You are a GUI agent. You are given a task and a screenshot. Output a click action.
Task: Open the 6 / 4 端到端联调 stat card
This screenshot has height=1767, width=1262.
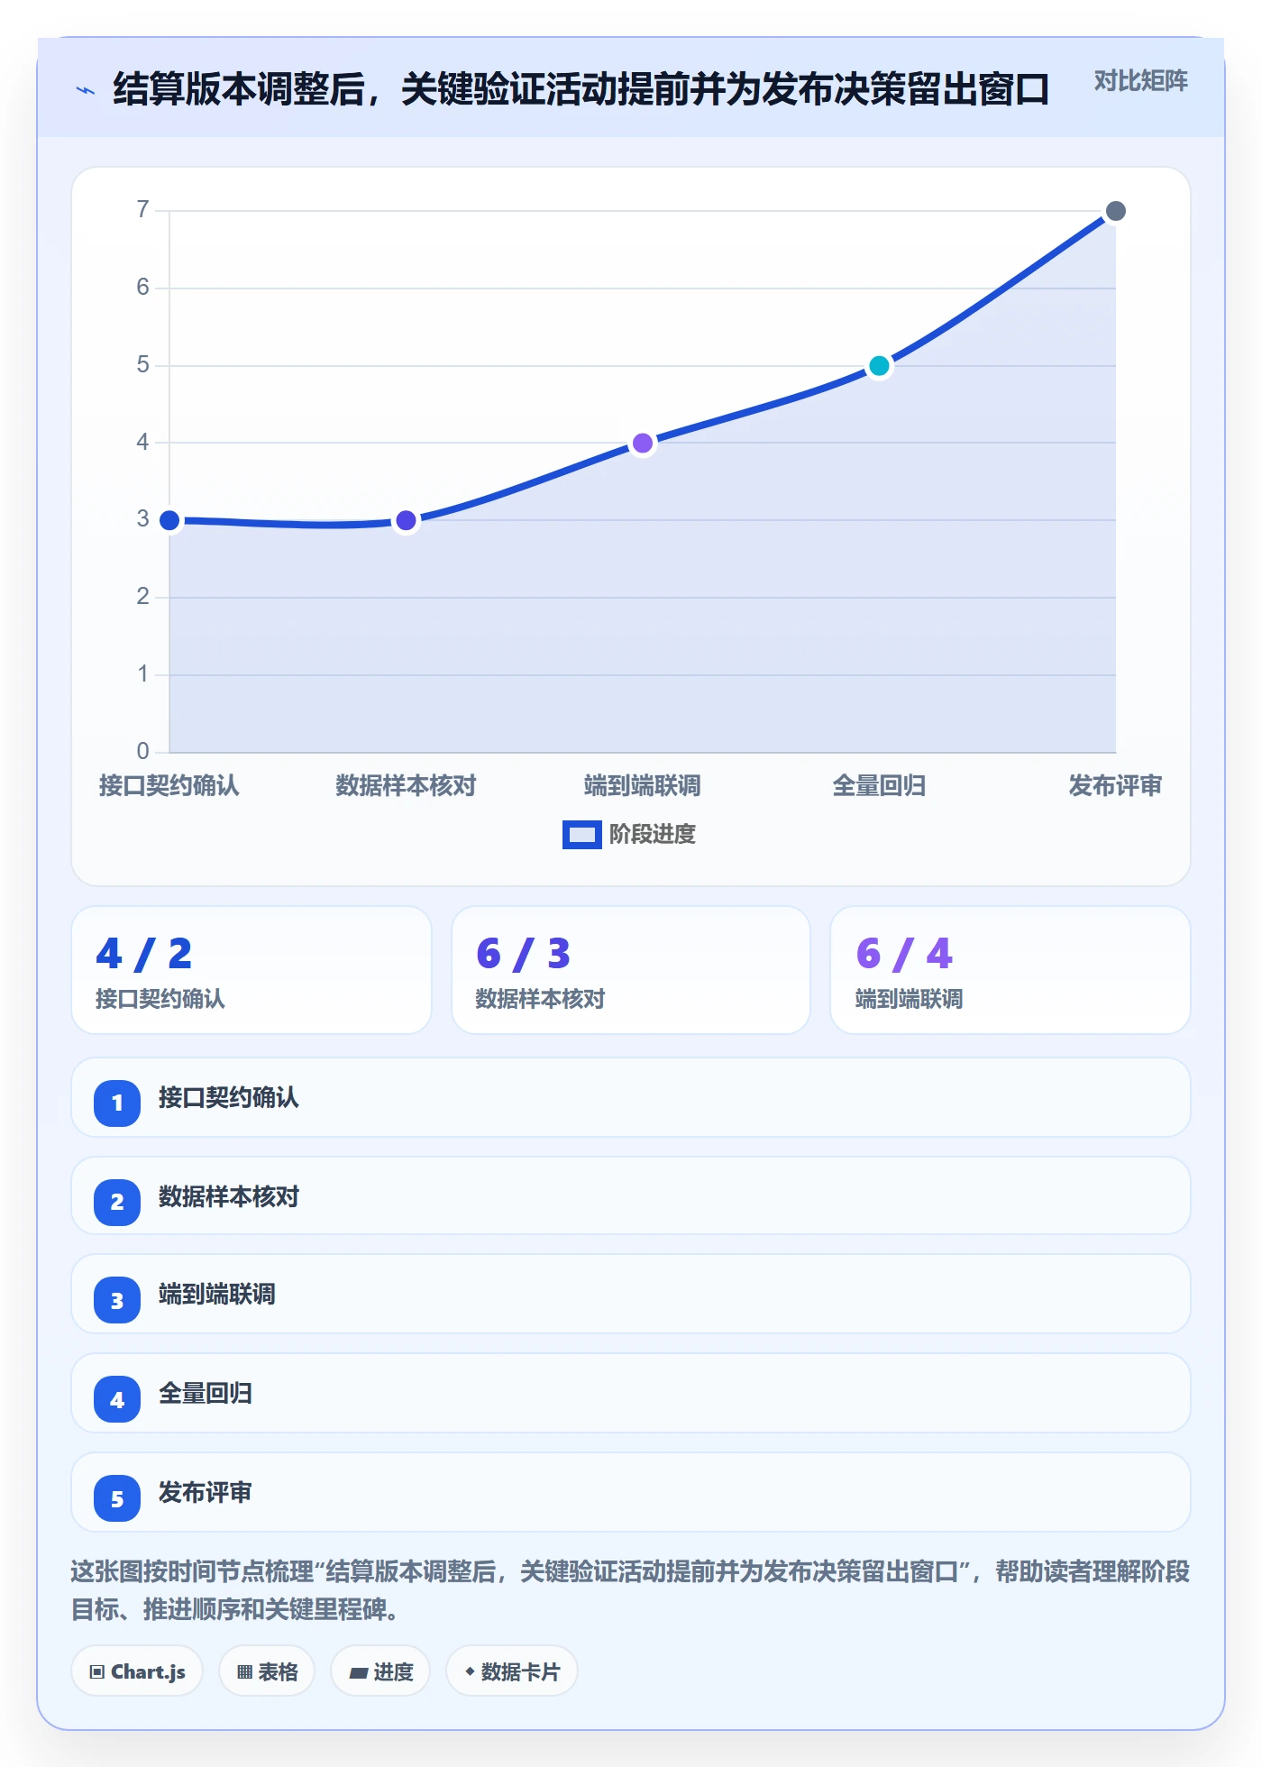point(1011,970)
